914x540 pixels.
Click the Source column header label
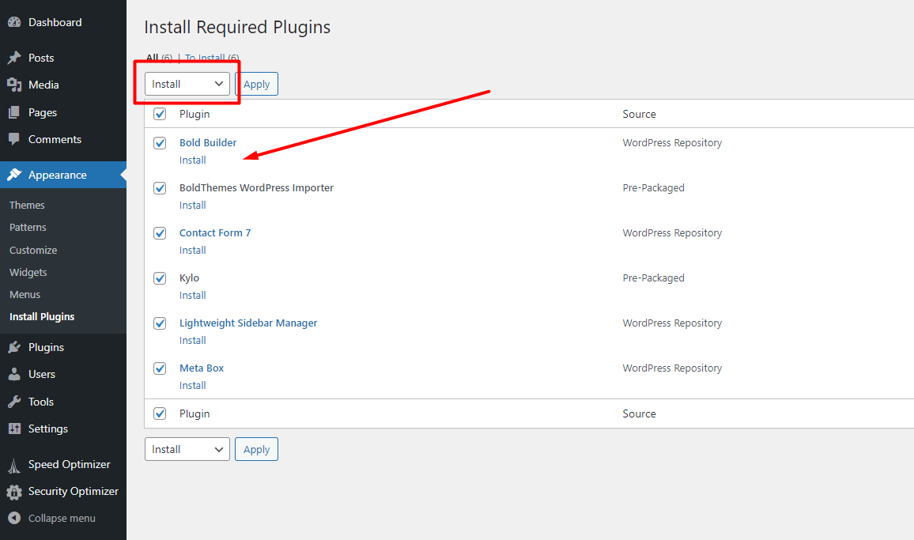click(640, 115)
